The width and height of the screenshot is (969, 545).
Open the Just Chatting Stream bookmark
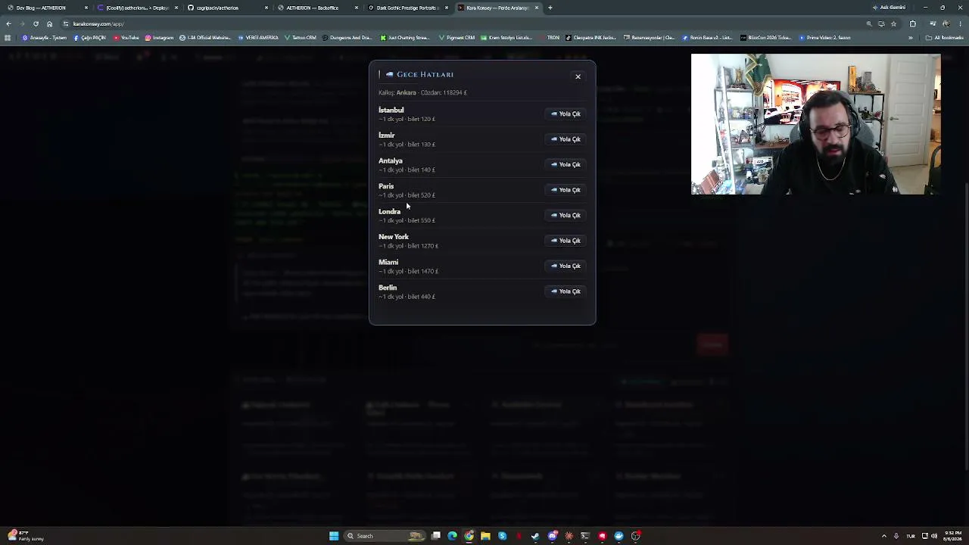[404, 37]
